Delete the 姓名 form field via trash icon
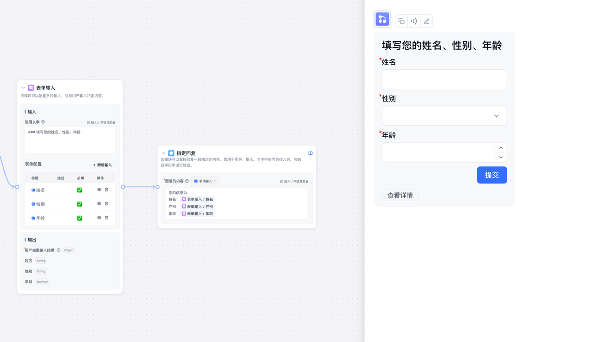The image size is (594, 342). click(106, 190)
